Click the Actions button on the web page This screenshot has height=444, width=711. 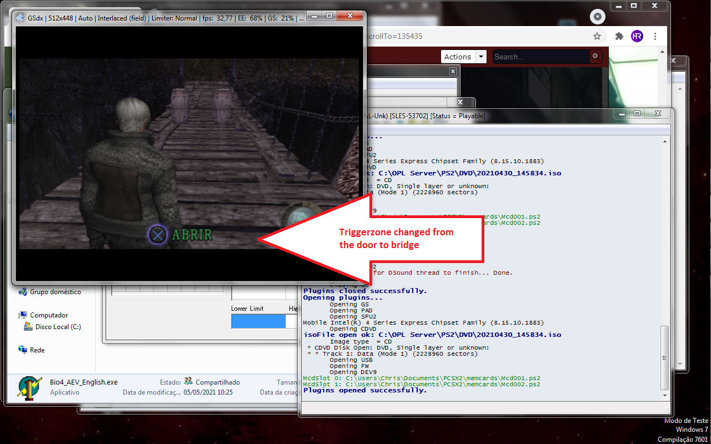(x=458, y=57)
